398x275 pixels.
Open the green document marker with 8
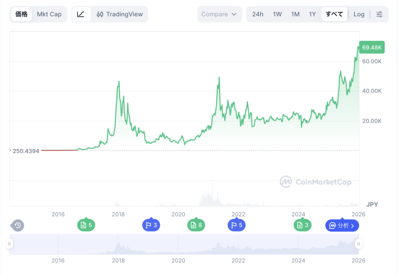coord(196,225)
